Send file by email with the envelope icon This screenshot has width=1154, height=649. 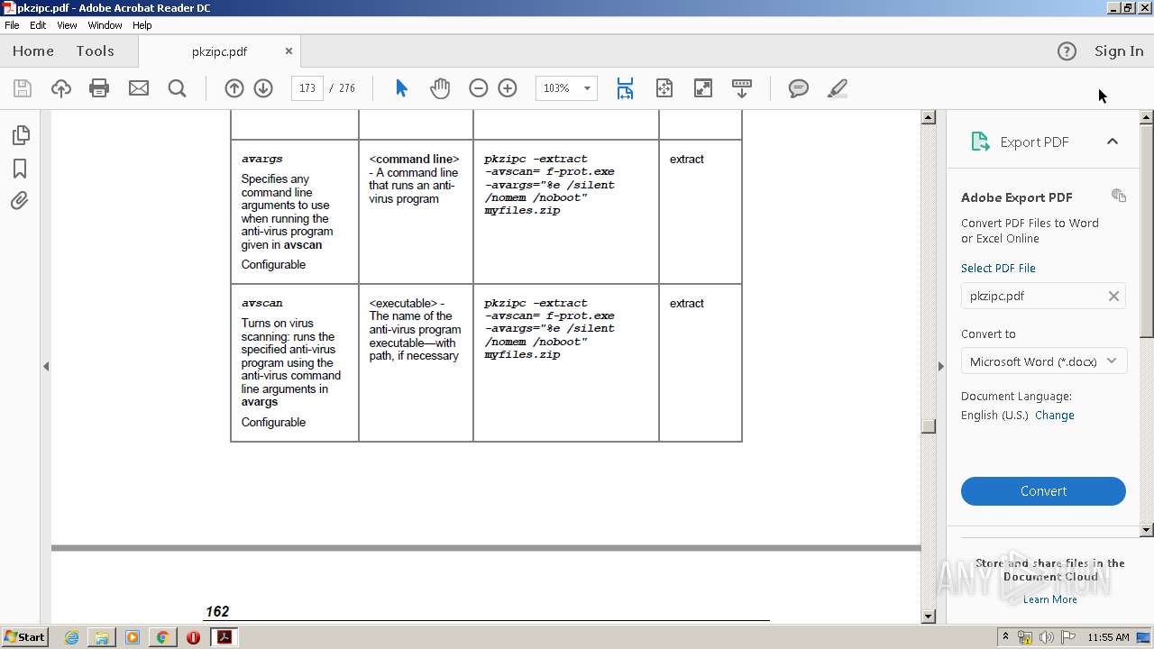click(x=139, y=88)
